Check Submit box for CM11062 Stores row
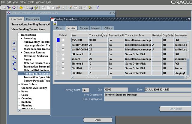192x124 pixels. [x=63, y=68]
